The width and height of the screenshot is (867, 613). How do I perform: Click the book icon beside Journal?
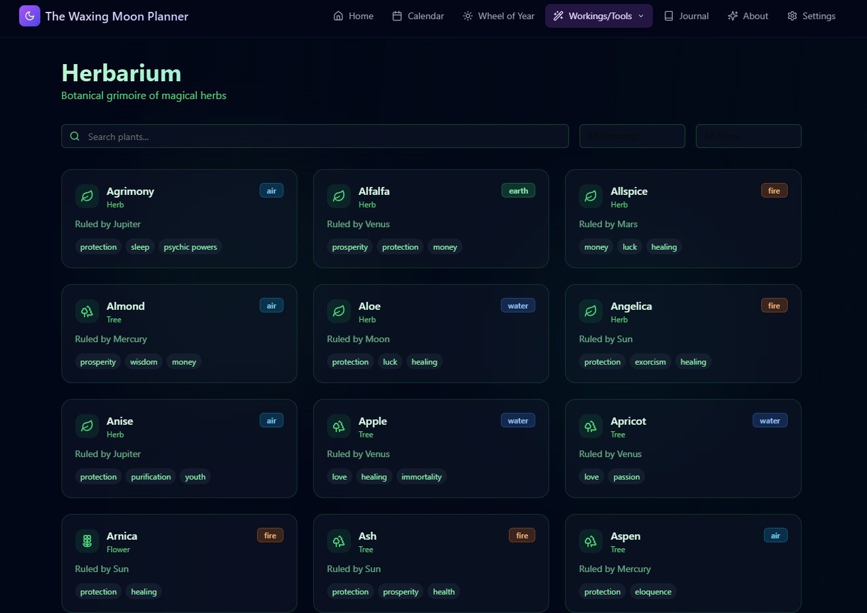[669, 15]
